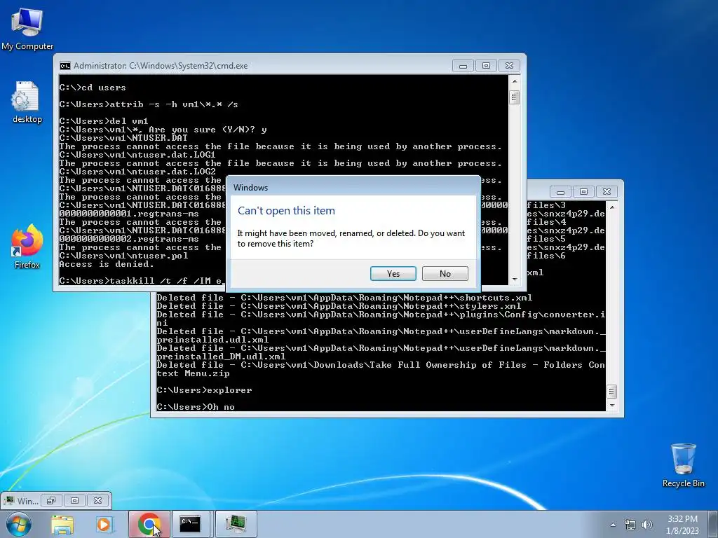Select the Firefox desktop shortcut

tap(27, 247)
